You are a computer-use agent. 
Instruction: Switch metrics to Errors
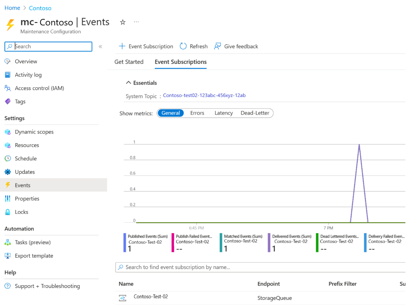pyautogui.click(x=197, y=113)
